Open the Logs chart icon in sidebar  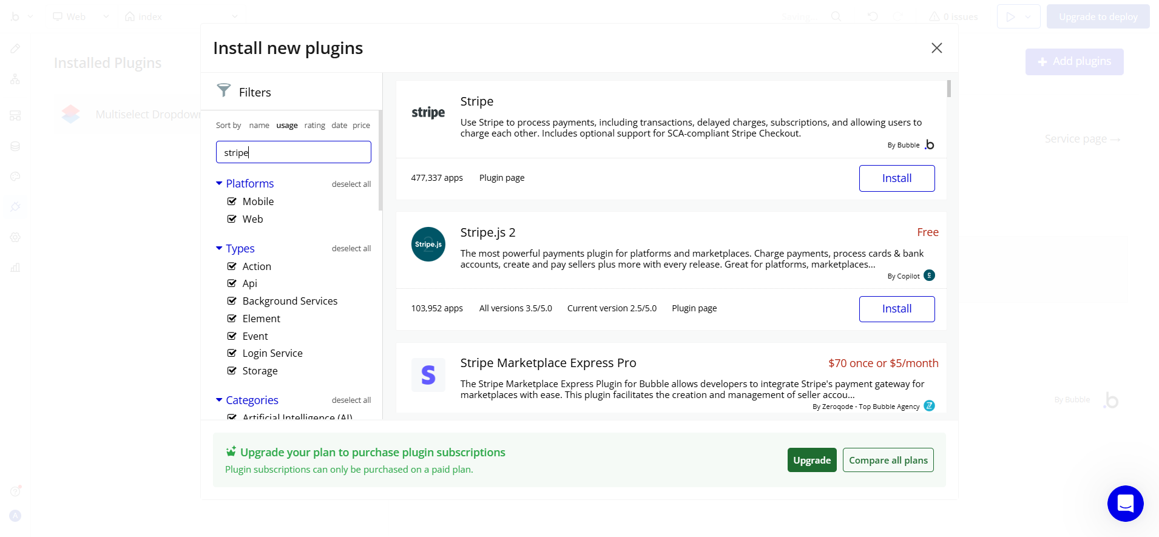click(15, 268)
